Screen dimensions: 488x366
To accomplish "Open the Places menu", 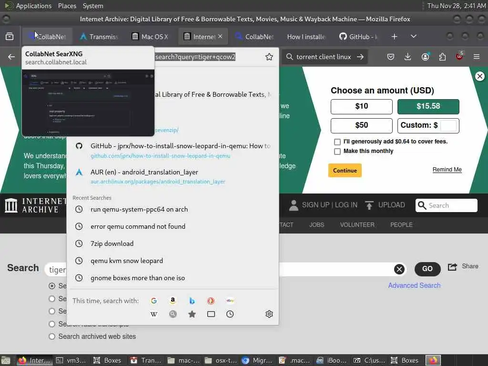I will pyautogui.click(x=67, y=6).
